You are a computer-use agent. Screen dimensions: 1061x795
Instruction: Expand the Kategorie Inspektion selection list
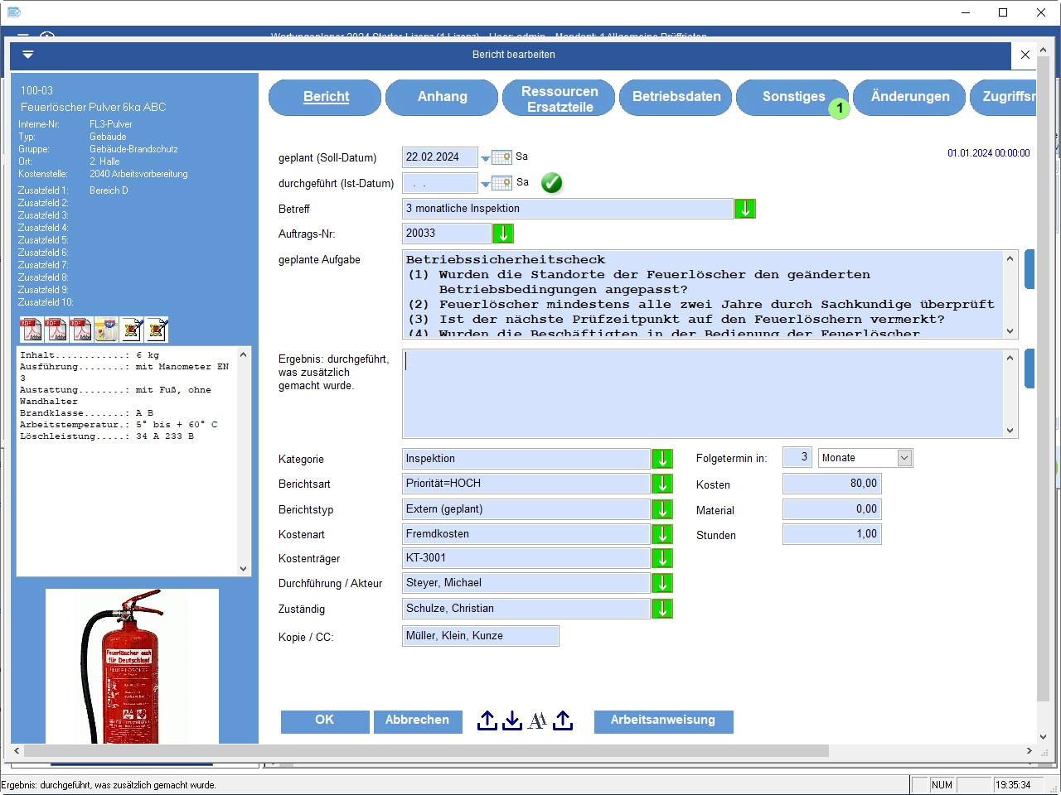click(662, 459)
